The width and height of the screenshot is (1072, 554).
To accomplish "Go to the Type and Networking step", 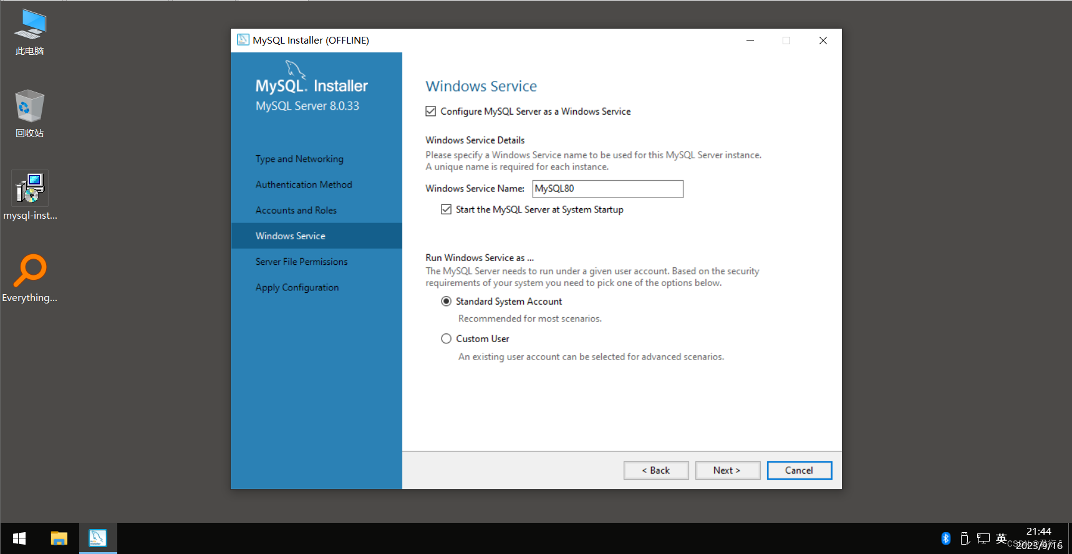I will [x=299, y=159].
